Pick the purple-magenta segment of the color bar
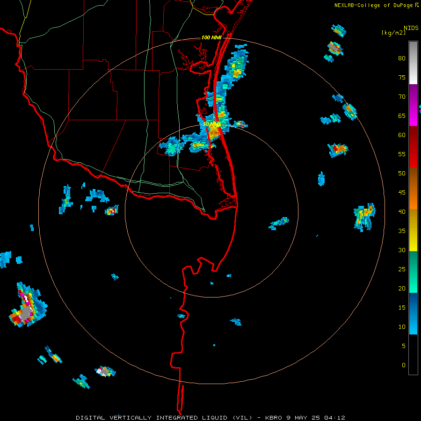Viewport: 421px width, 421px height. pyautogui.click(x=413, y=105)
